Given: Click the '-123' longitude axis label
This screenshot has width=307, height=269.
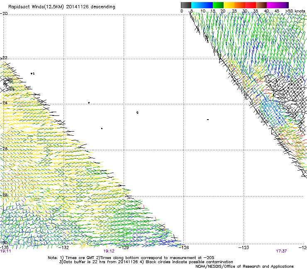Looking at the screenshot, I should (x=244, y=247).
